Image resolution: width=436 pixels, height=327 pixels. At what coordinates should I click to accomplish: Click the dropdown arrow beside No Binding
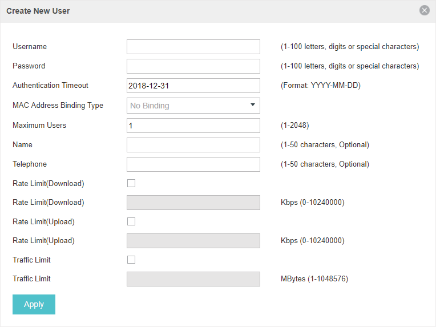click(x=252, y=105)
